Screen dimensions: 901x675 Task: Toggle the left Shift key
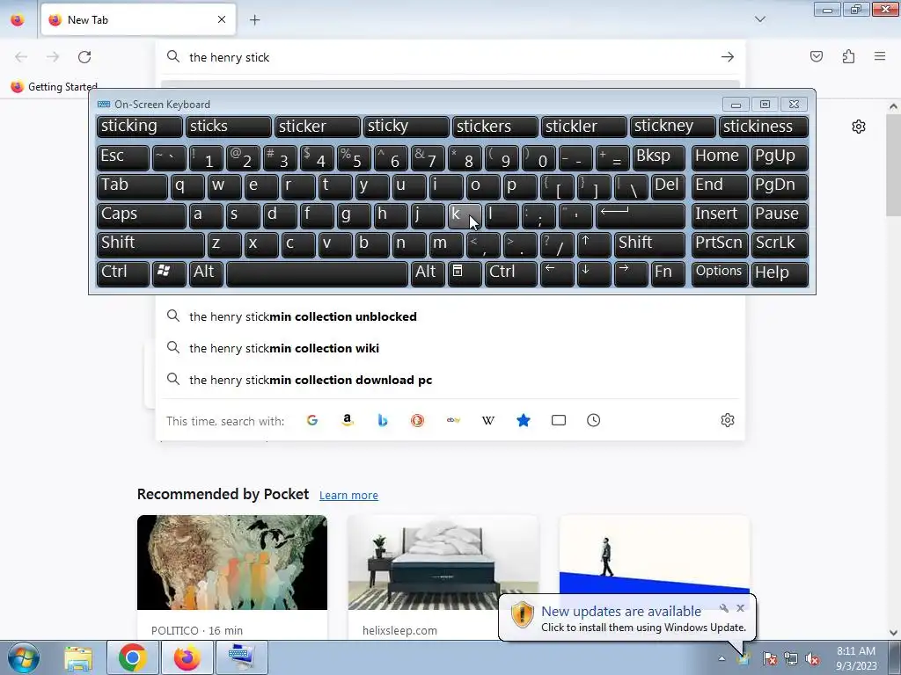(x=150, y=244)
